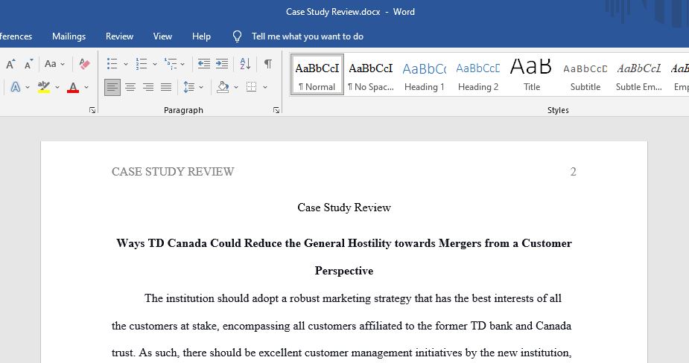Expand text effects dropdown arrow
Image resolution: width=689 pixels, height=363 pixels.
click(x=28, y=87)
